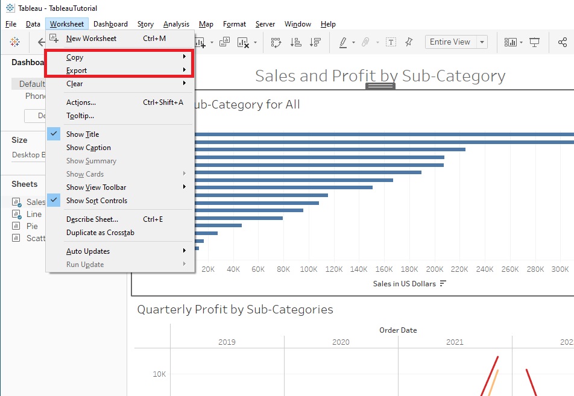
Task: Click the 2019 Order Date column header
Action: click(x=227, y=342)
